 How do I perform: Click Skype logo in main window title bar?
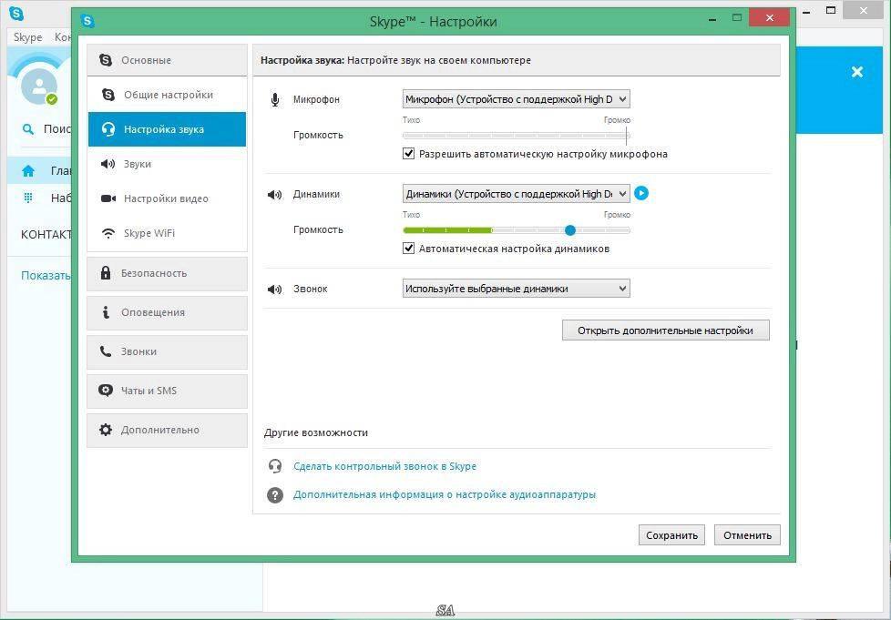[x=17, y=13]
